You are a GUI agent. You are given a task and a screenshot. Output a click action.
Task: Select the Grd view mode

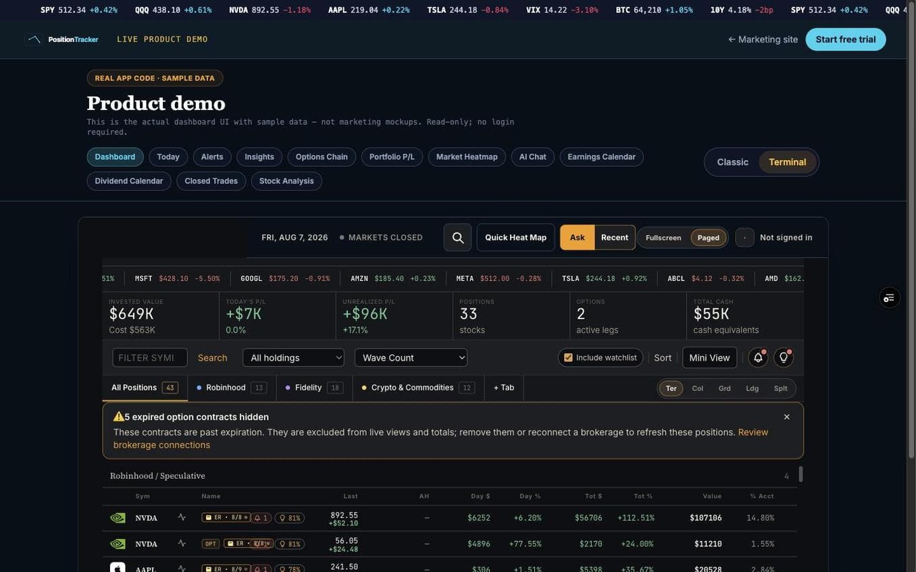click(725, 388)
